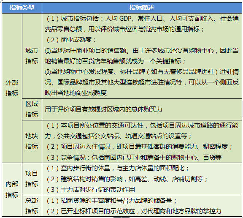Click the 指标类型 header cell
The height and width of the screenshot is (218, 243).
[22, 8]
